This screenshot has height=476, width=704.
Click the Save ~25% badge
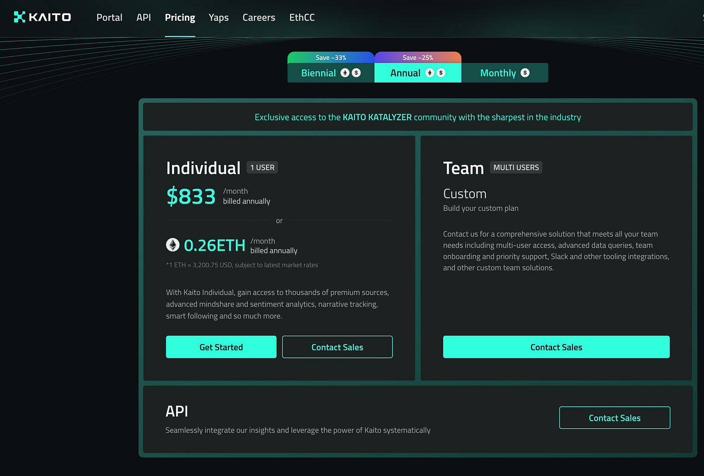tap(418, 57)
